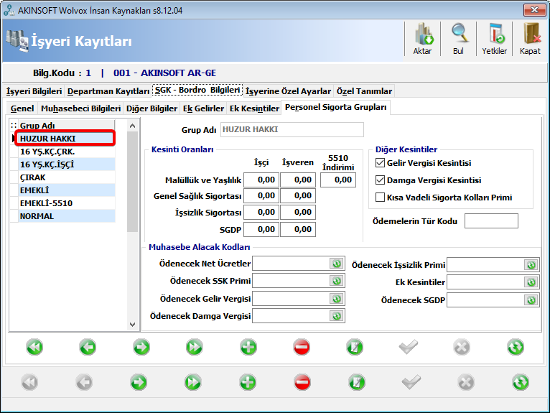
Task: Open Yetkiler permissions icon
Action: click(x=494, y=39)
